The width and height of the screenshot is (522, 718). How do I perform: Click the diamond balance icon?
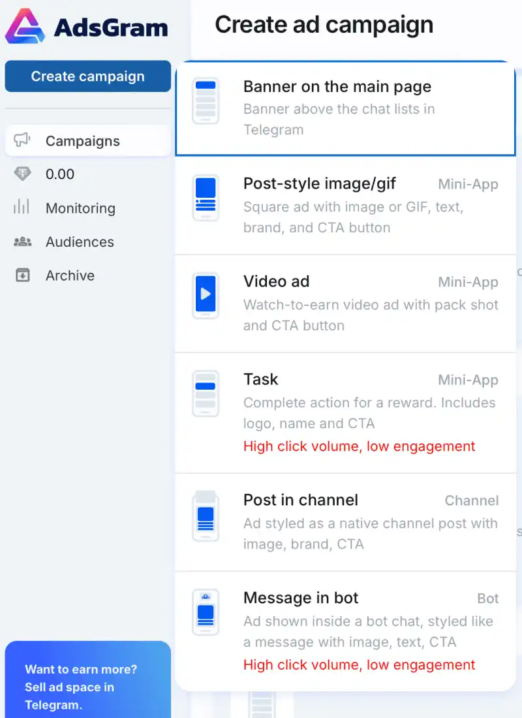[22, 174]
